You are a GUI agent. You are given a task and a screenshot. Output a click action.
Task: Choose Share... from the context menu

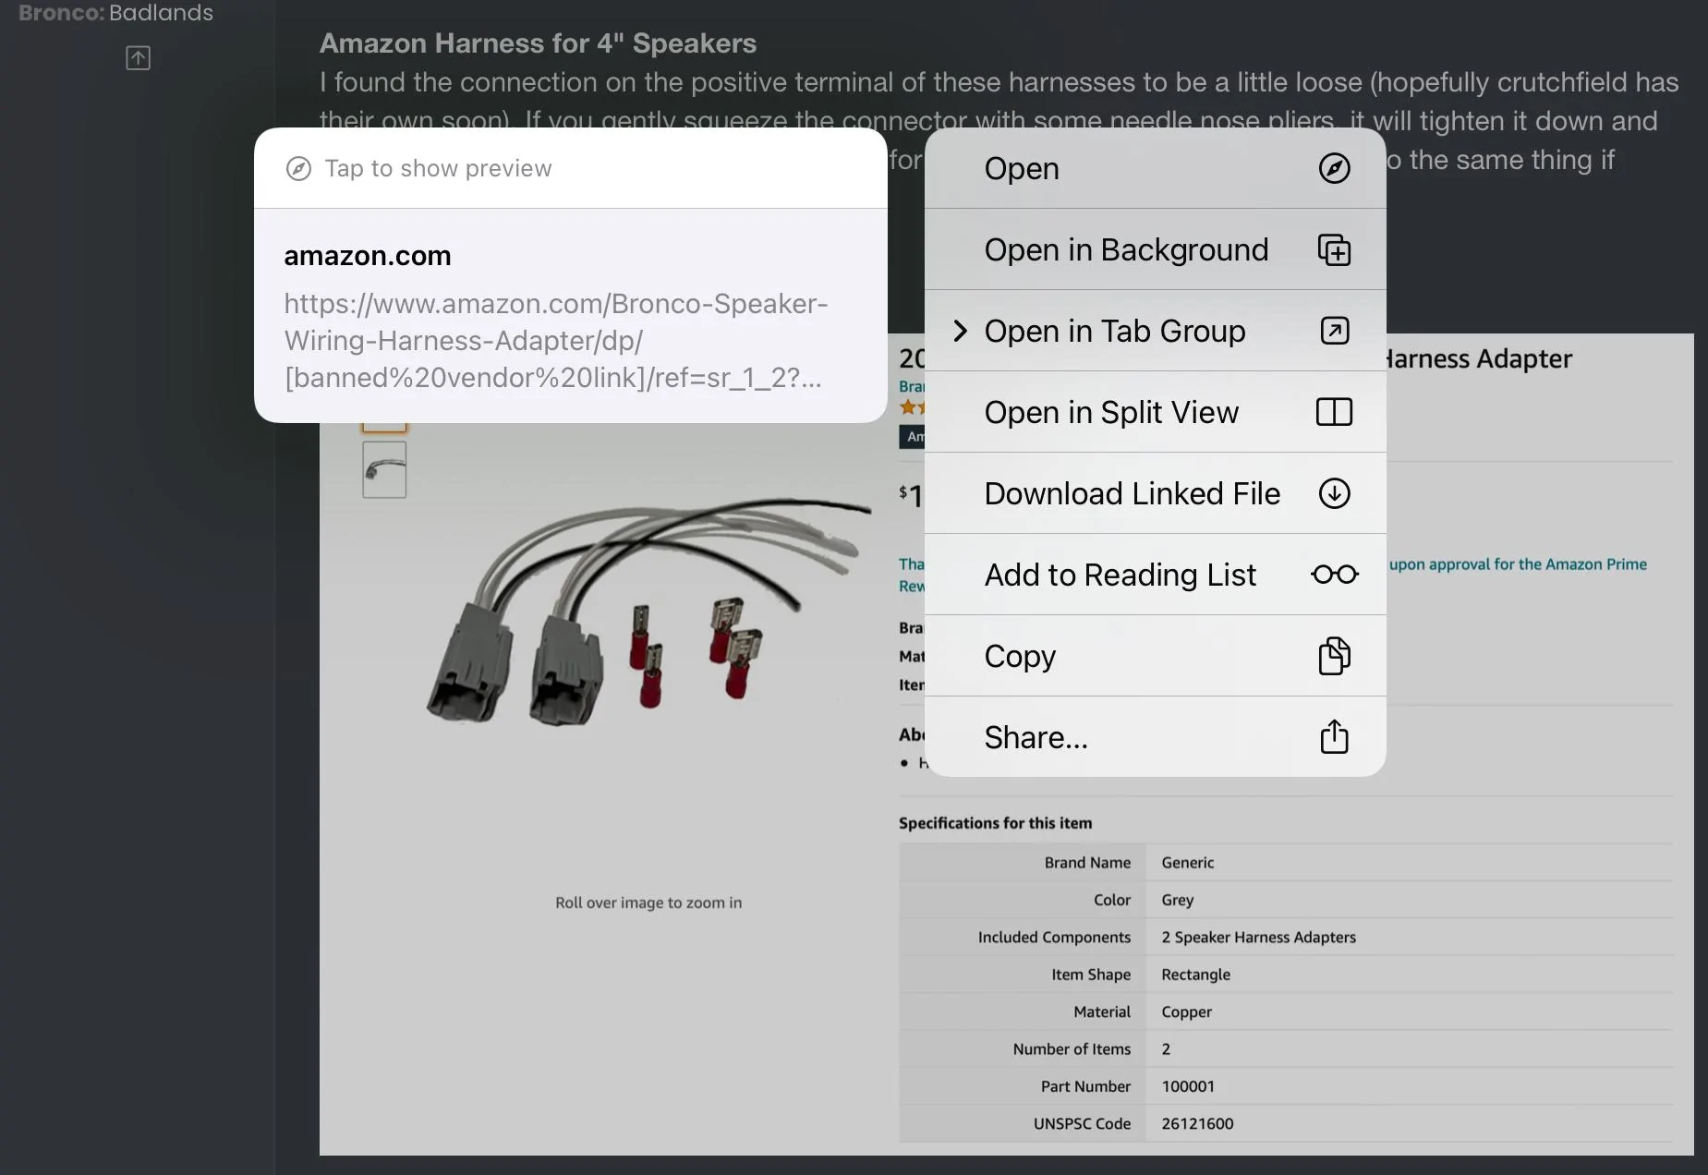tap(1155, 737)
